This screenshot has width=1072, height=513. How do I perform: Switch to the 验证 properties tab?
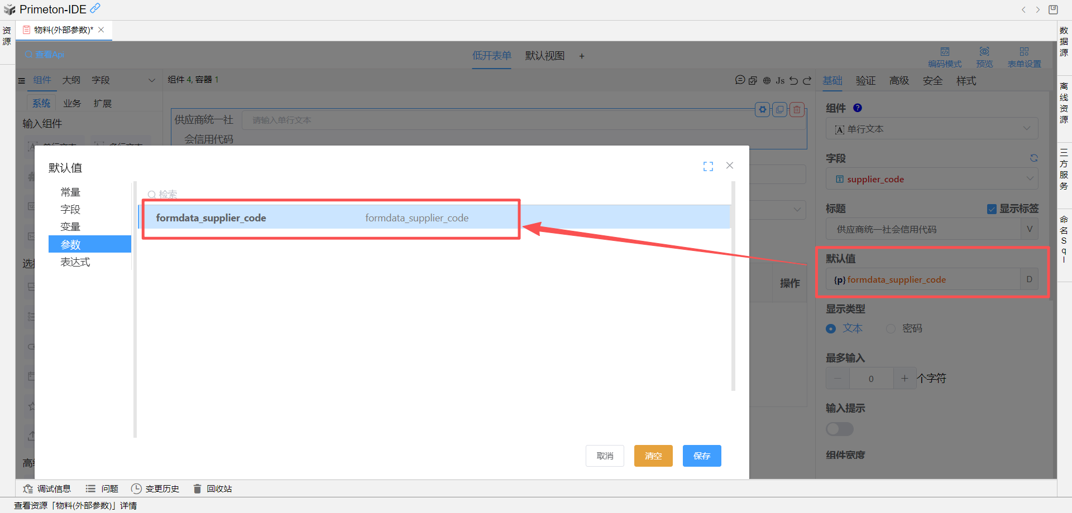pos(865,81)
